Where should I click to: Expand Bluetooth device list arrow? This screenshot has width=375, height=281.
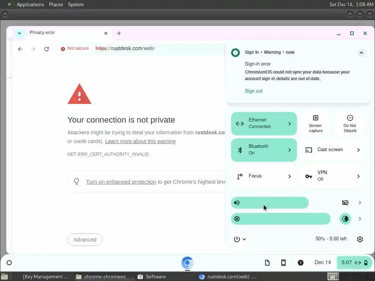(x=289, y=150)
